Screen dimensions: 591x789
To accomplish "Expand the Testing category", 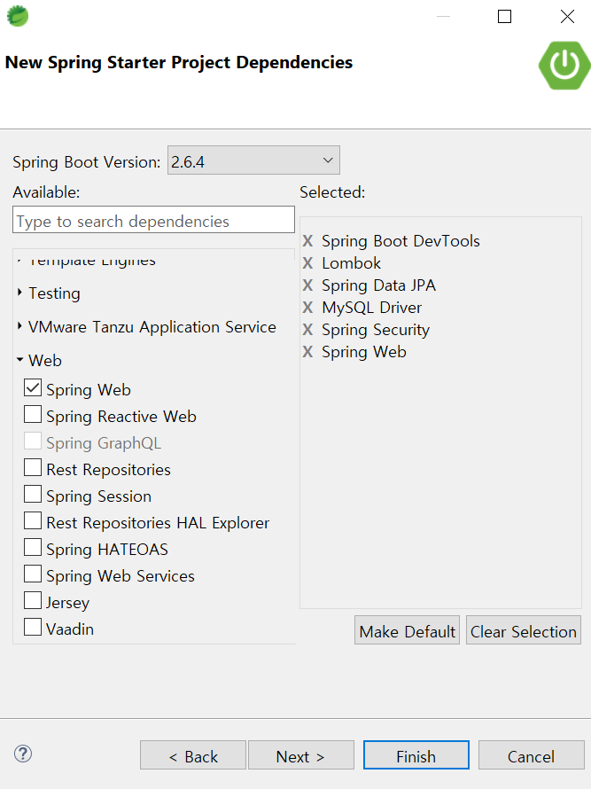I will (x=19, y=293).
